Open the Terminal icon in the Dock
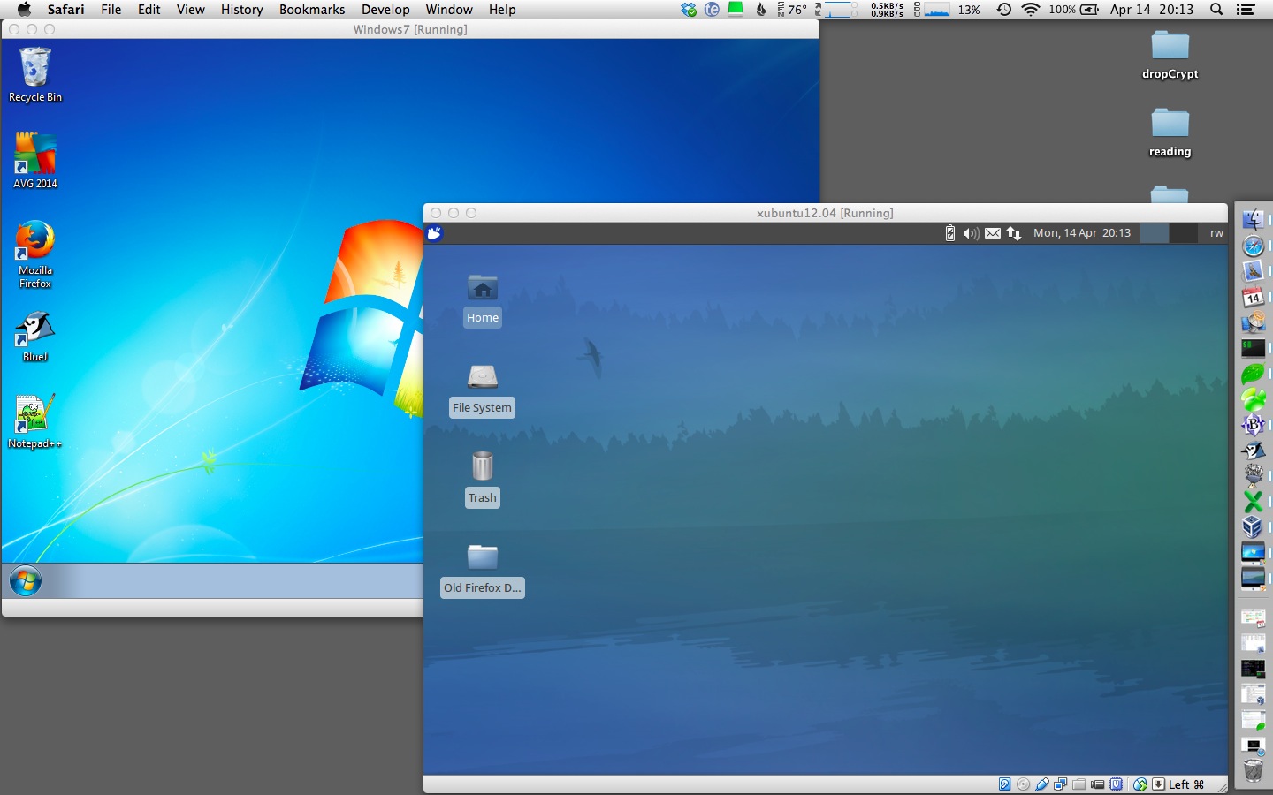 pyautogui.click(x=1253, y=348)
